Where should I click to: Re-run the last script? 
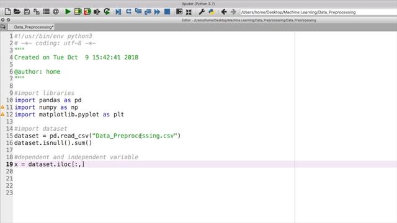pyautogui.click(x=107, y=12)
